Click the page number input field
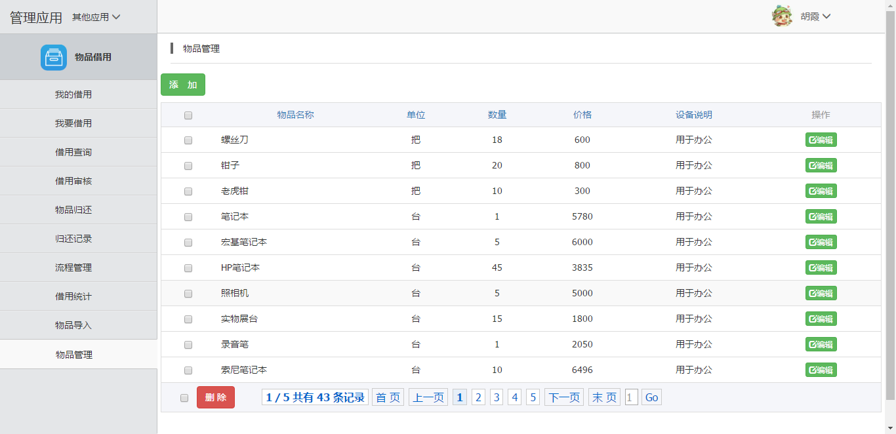 pos(631,397)
